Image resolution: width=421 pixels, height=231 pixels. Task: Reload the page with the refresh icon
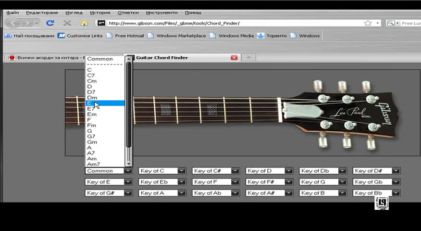[x=50, y=23]
